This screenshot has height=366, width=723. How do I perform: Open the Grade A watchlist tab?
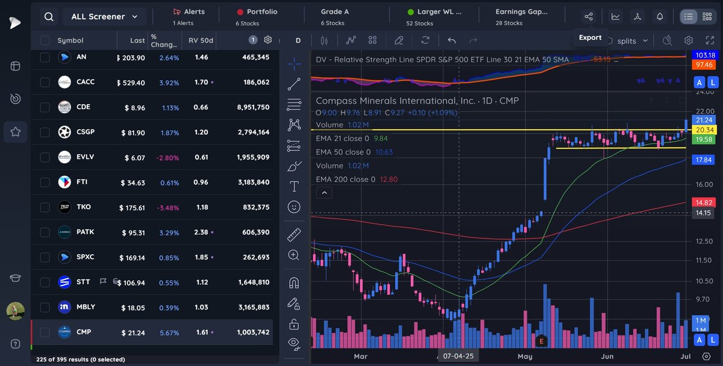[334, 17]
